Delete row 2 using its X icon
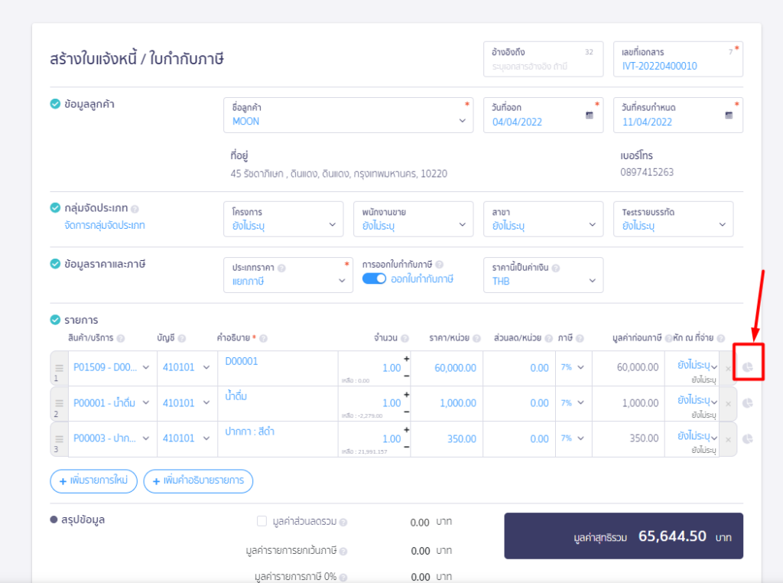 pos(728,403)
